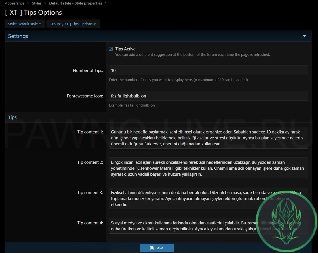Click the floppy disk Save icon
This screenshot has width=318, height=253.
(152, 248)
